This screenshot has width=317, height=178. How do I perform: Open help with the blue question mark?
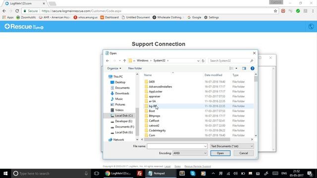[252, 68]
